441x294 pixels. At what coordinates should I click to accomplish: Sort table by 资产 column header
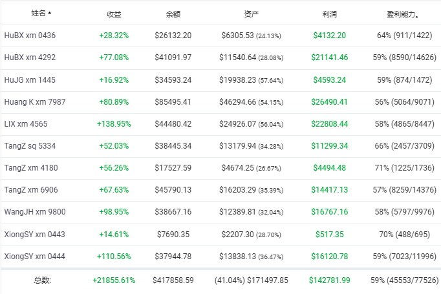coord(251,14)
